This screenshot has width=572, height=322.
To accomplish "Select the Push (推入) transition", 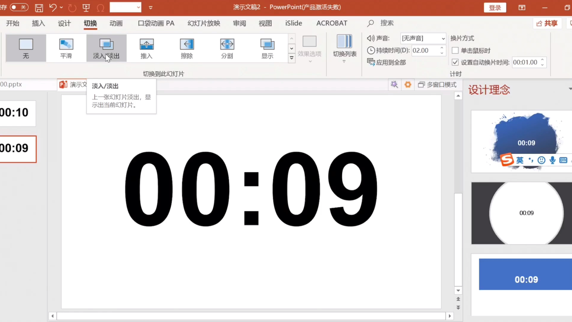I will [x=146, y=48].
